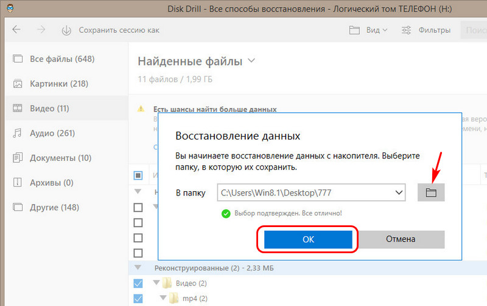Check the third empty file checkbox
Viewport: 487px width, 306px height.
[138, 238]
